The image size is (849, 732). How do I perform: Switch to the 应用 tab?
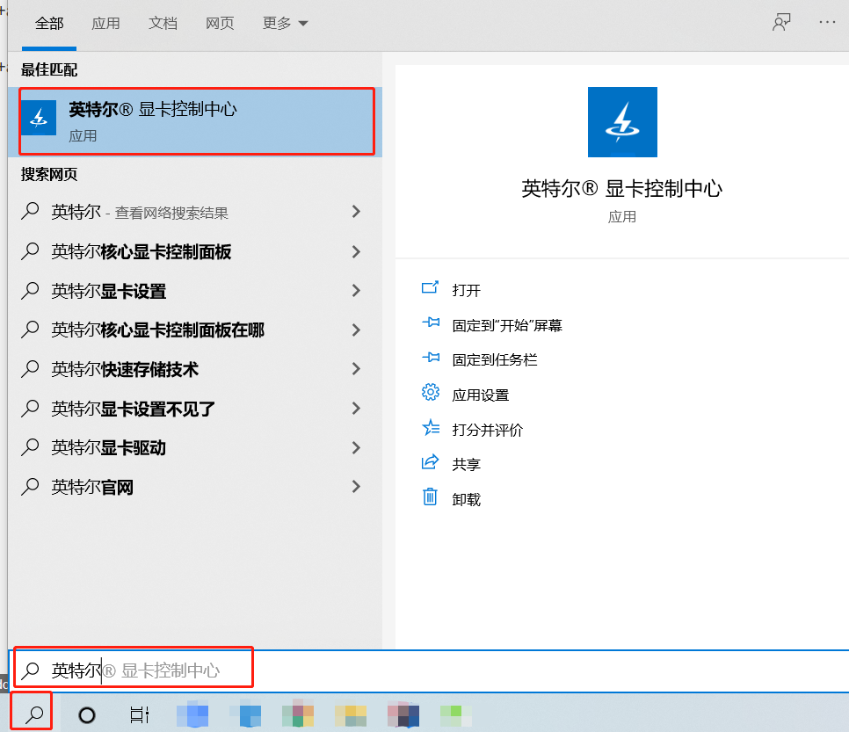coord(105,24)
